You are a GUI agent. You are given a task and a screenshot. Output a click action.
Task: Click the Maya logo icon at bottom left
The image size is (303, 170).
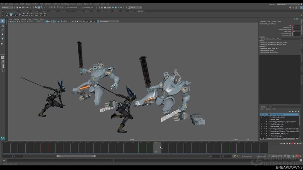click(2, 138)
